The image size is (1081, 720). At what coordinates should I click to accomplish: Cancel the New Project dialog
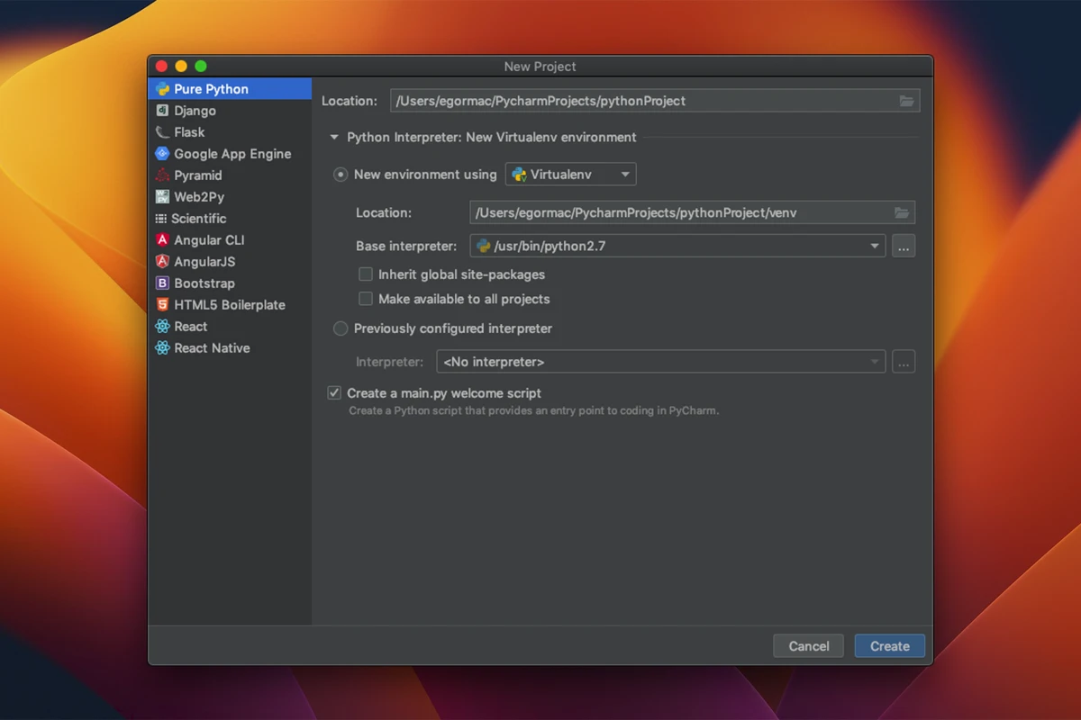[x=808, y=645]
